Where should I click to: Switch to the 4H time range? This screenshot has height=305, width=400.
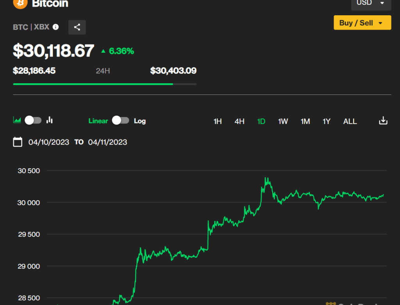pyautogui.click(x=239, y=121)
